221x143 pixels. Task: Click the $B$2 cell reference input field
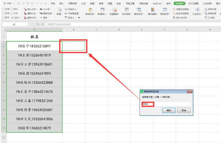point(166,104)
